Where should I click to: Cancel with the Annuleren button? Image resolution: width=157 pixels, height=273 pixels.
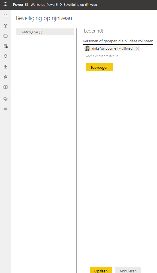(x=128, y=270)
